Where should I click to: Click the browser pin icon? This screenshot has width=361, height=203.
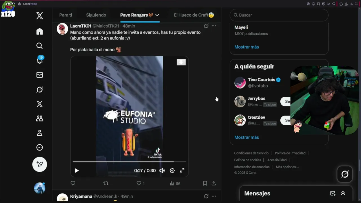click(x=313, y=4)
